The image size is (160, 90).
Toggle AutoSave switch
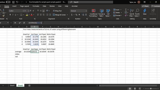pyautogui.click(x=8, y=2)
